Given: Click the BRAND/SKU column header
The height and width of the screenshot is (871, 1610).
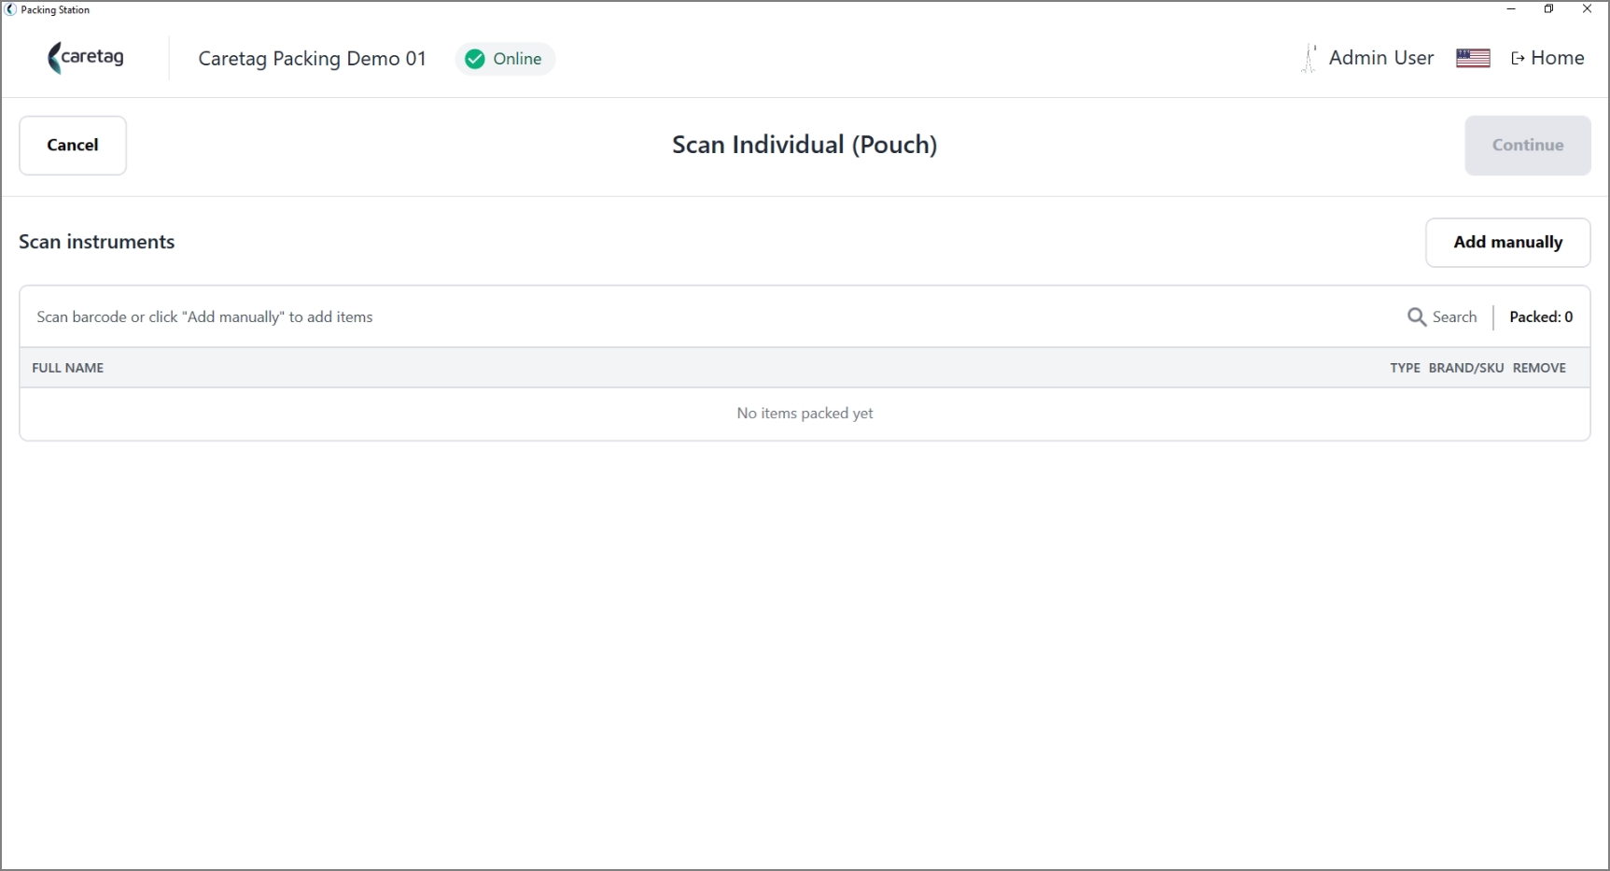Looking at the screenshot, I should tap(1466, 368).
